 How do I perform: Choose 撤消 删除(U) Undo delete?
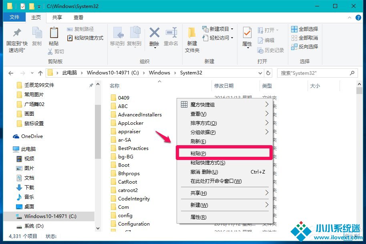pos(225,172)
